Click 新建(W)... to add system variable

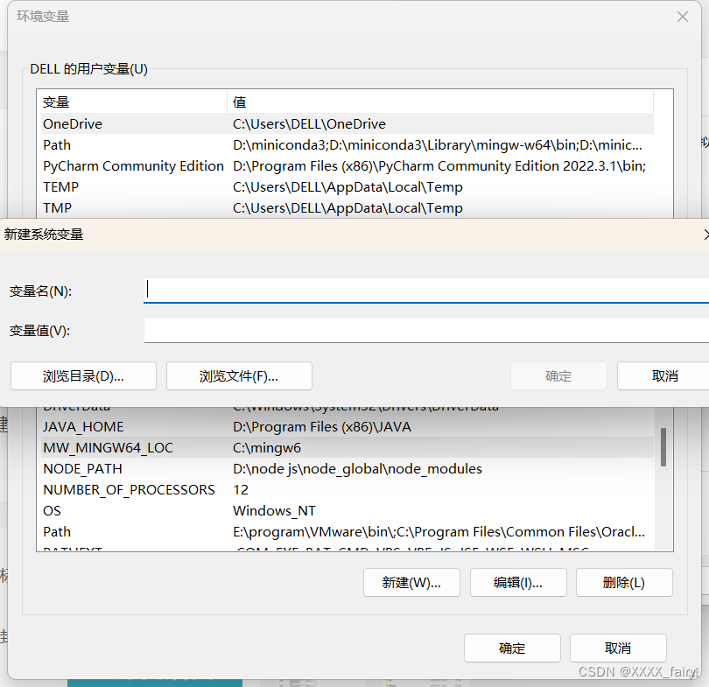pos(411,582)
